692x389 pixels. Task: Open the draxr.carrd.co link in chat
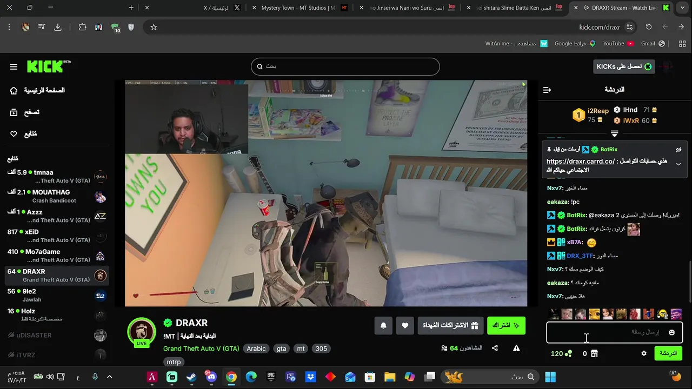pyautogui.click(x=580, y=162)
